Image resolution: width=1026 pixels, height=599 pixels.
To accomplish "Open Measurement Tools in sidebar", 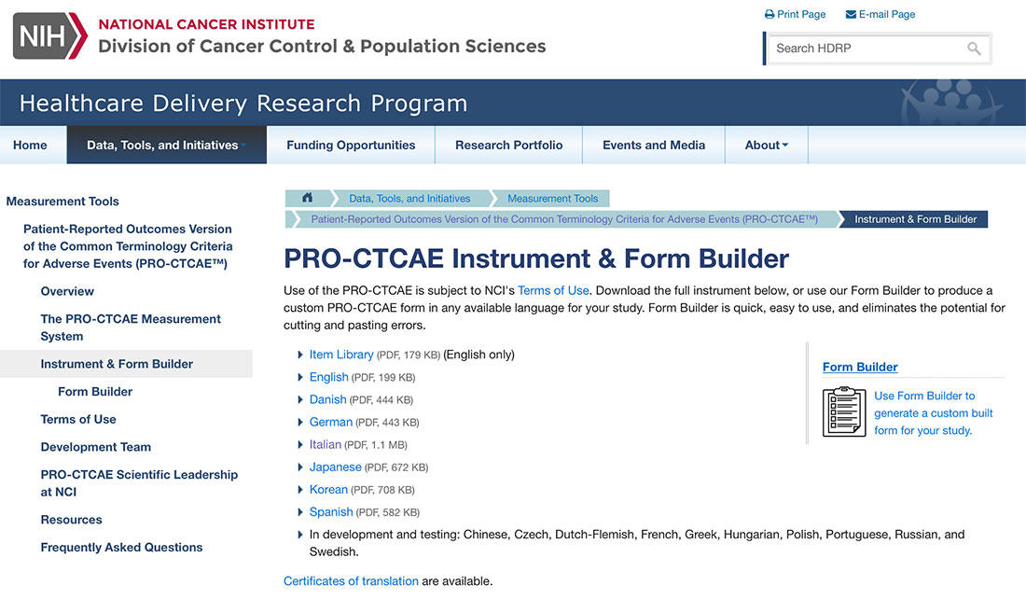I will [62, 201].
